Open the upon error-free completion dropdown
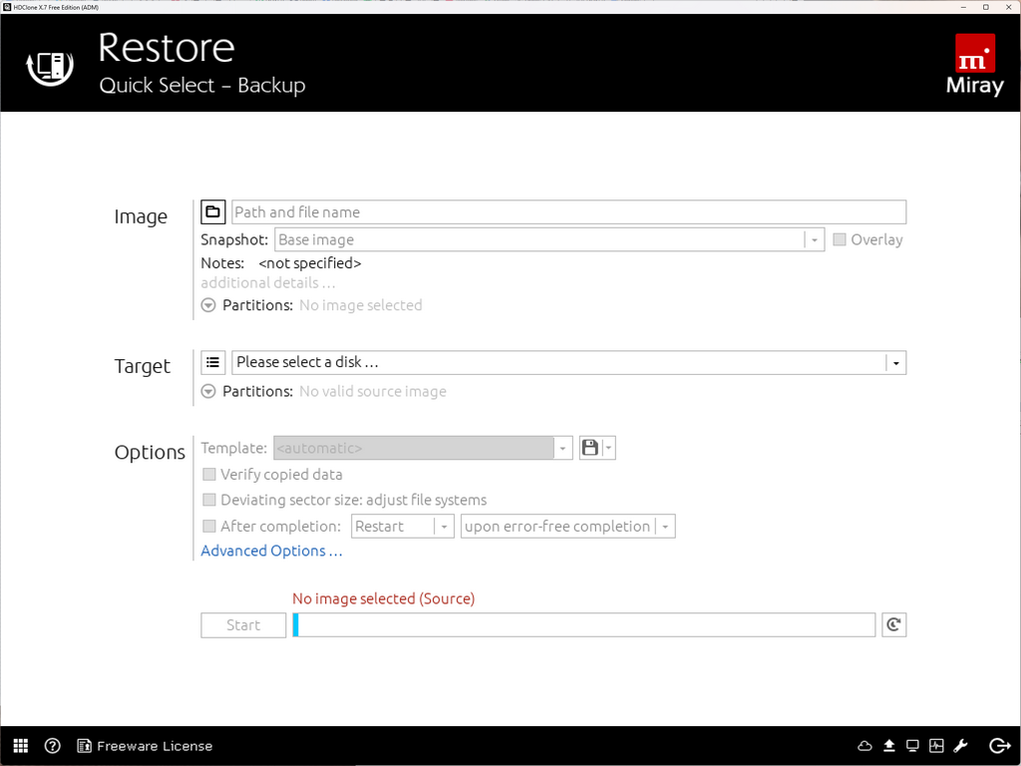 coord(567,526)
